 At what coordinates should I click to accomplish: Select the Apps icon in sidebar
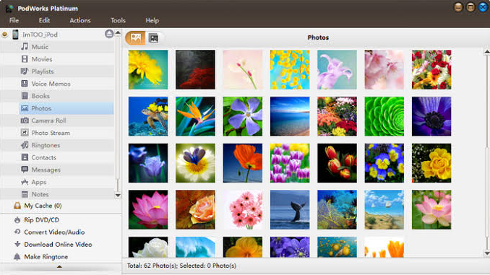[x=25, y=182]
